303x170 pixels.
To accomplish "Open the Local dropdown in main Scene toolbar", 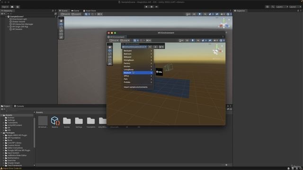I will (76, 14).
